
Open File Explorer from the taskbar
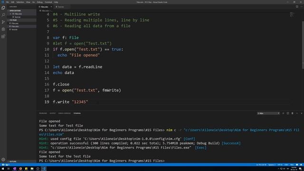[x=32, y=169]
